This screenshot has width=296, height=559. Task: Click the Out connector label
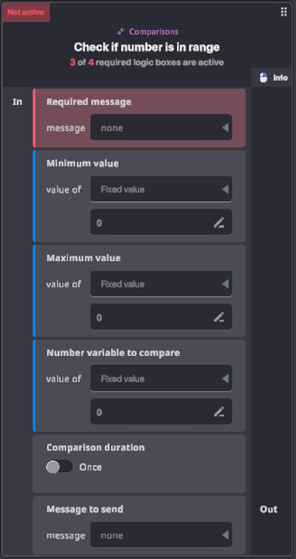(269, 509)
